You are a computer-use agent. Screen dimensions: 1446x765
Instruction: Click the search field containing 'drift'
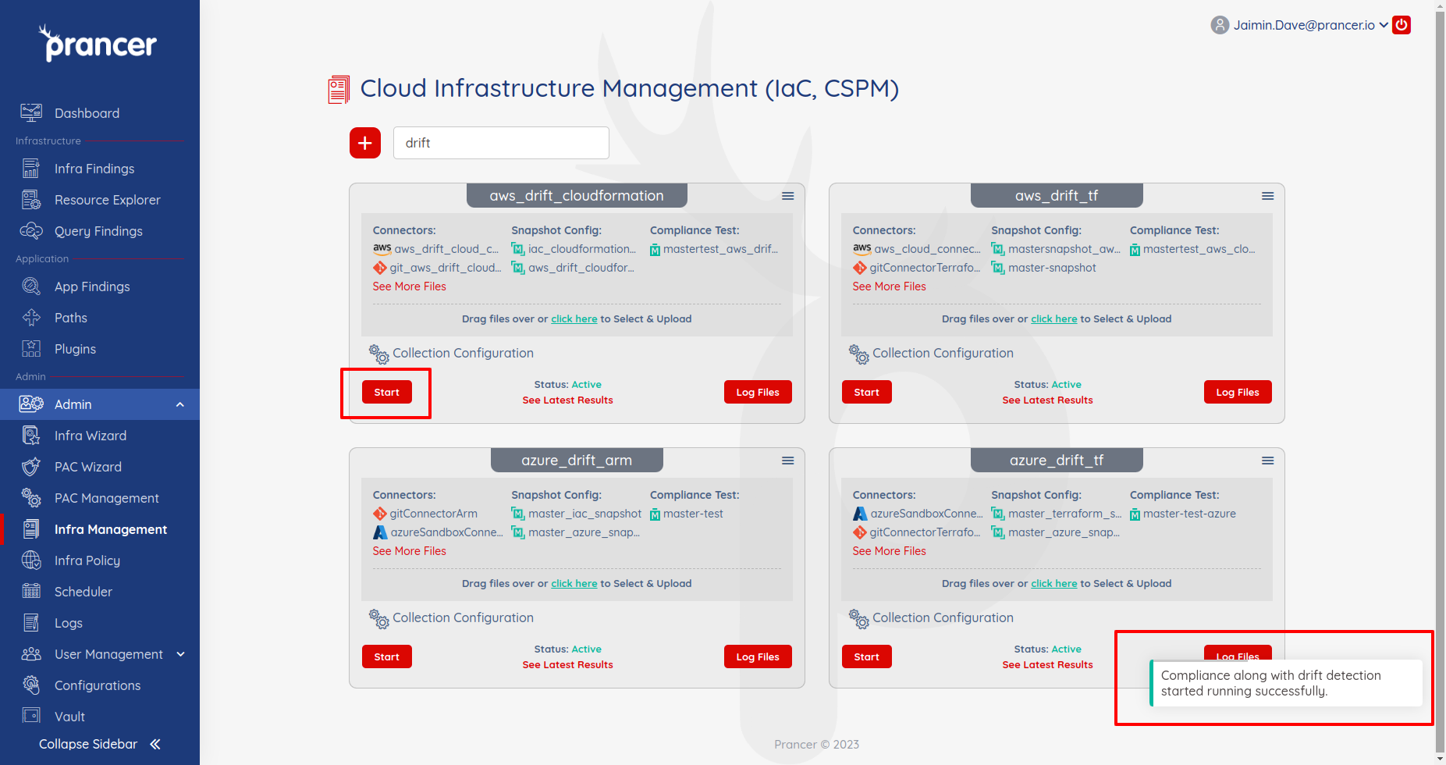coord(501,143)
